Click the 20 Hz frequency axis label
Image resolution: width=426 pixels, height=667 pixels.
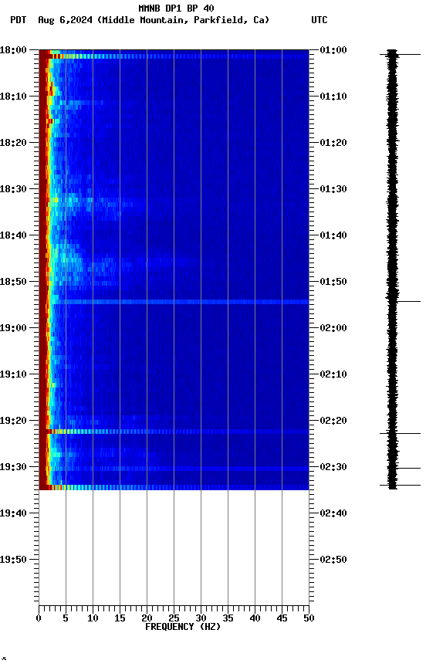click(x=147, y=618)
